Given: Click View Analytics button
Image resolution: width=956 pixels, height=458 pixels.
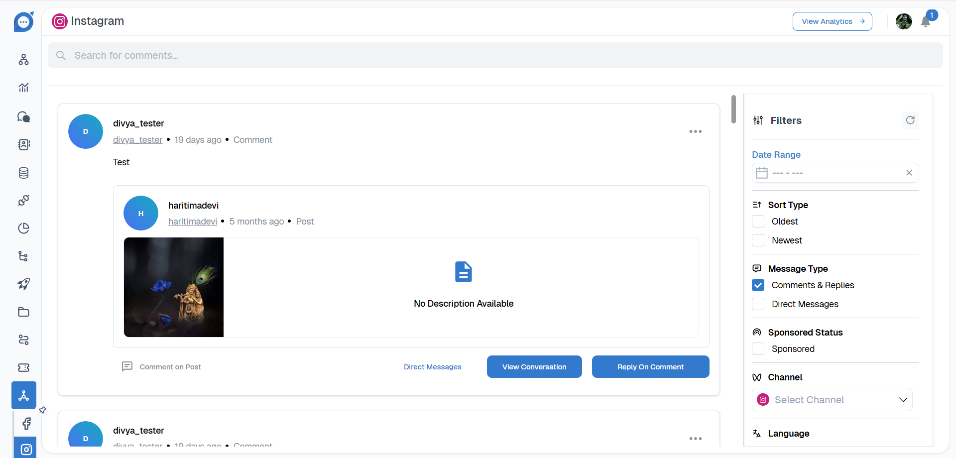Looking at the screenshot, I should pos(832,21).
